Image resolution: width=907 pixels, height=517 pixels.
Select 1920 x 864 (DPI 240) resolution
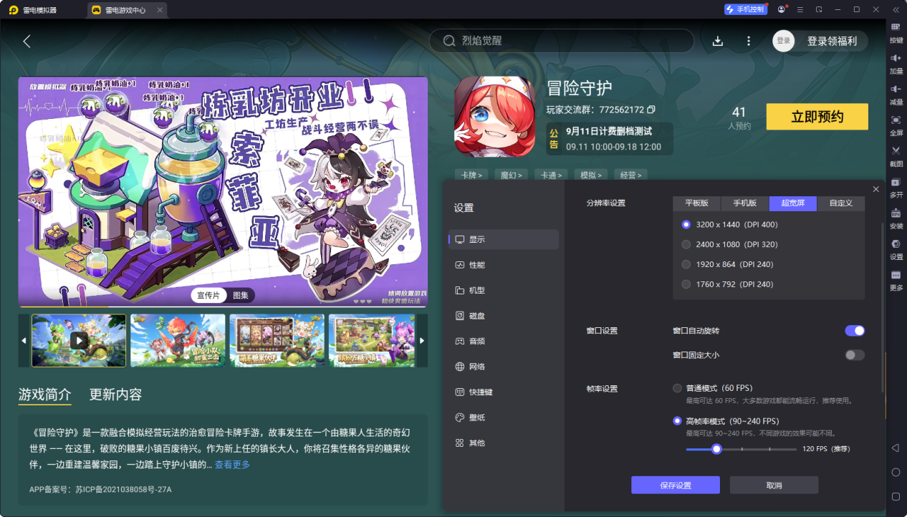tap(727, 264)
